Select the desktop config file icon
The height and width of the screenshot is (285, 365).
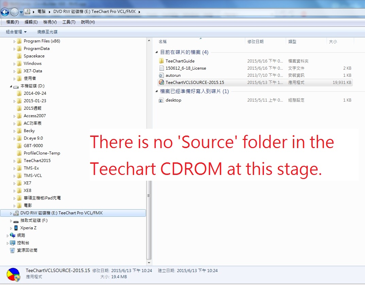(x=161, y=101)
